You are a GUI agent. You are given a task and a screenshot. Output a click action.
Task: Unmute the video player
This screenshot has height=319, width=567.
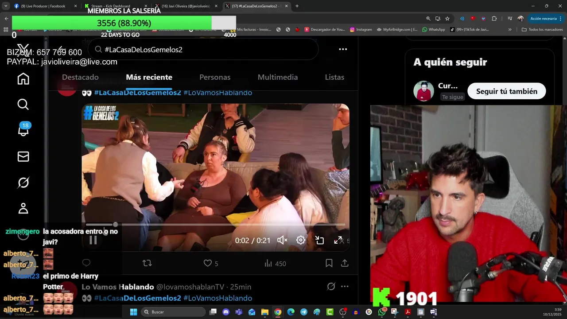click(x=282, y=240)
